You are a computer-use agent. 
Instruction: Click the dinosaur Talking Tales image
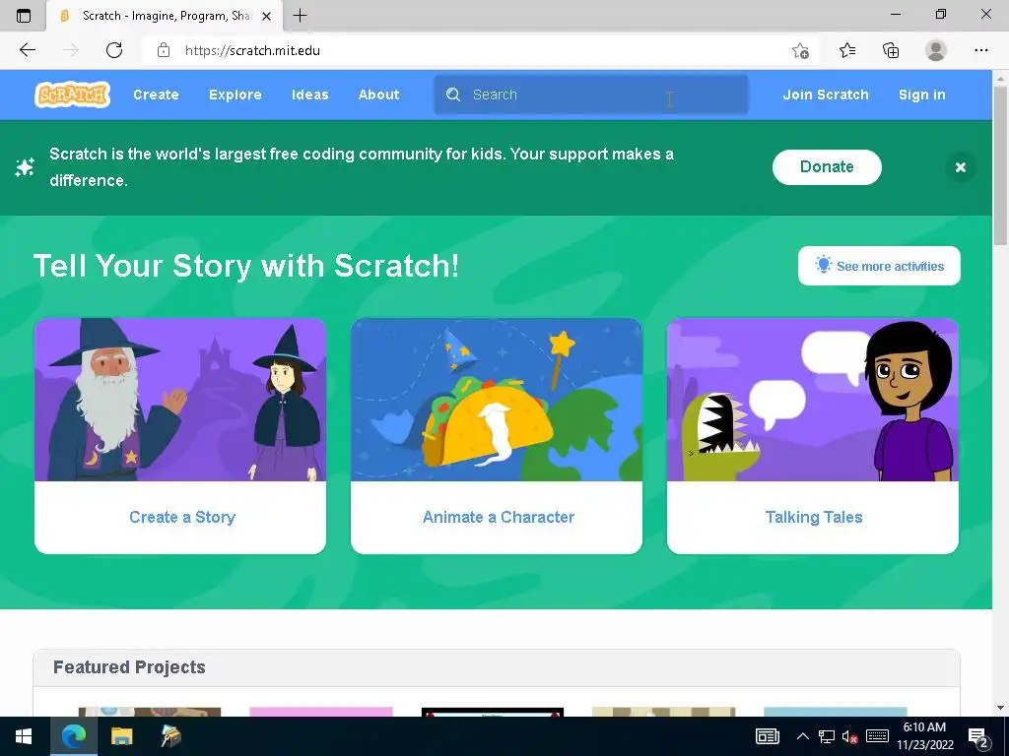point(813,400)
